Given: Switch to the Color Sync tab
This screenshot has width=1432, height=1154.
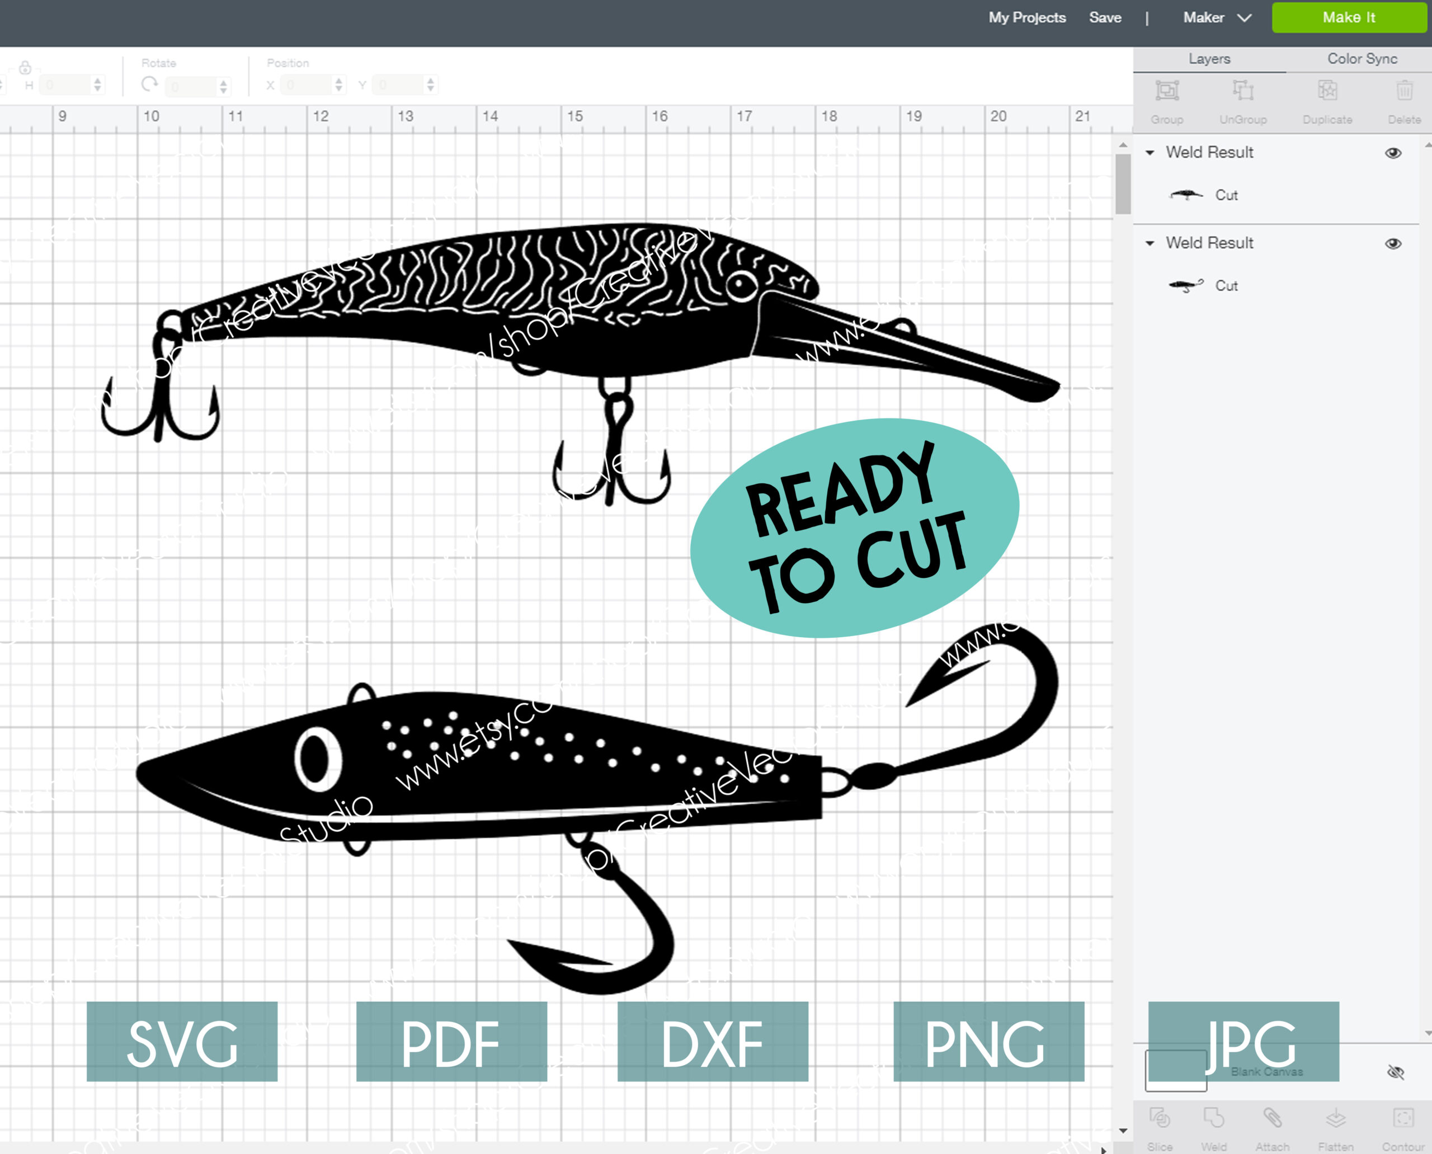Looking at the screenshot, I should pos(1362,59).
